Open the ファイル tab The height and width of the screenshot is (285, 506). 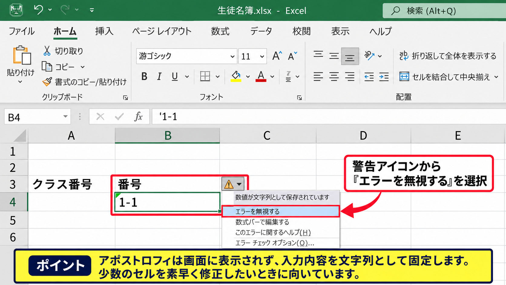(x=21, y=31)
